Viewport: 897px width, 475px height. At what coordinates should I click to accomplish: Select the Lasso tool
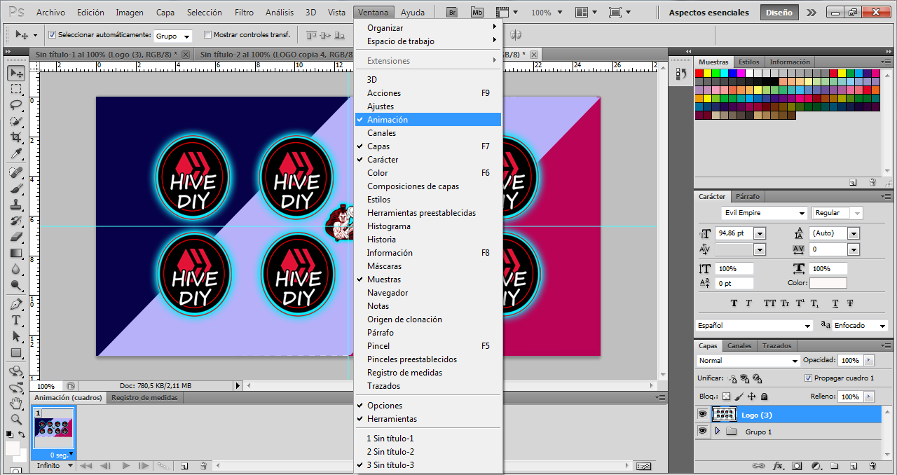click(x=16, y=105)
